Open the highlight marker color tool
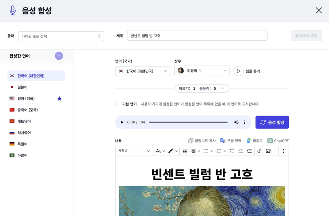This screenshot has height=216, width=329. click(171, 151)
